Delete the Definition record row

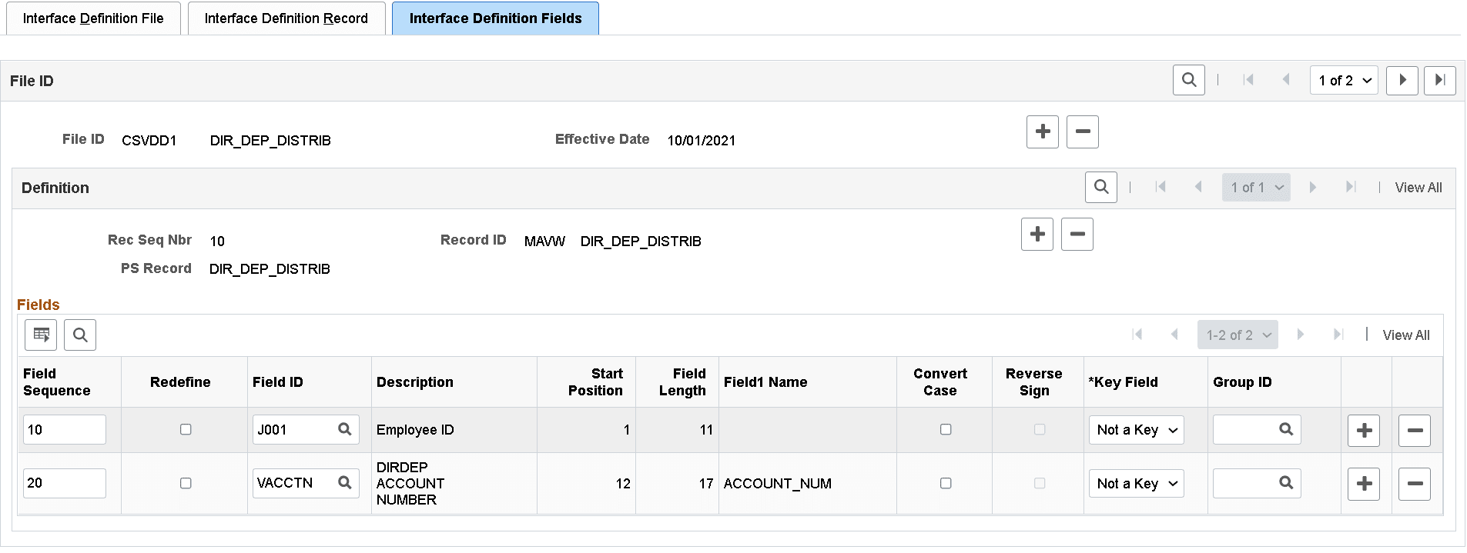pos(1077,234)
